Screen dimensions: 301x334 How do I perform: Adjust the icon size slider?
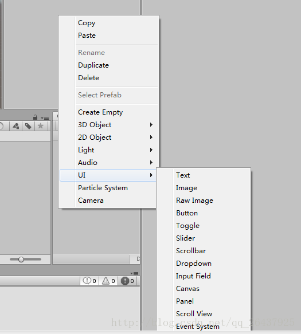coord(25,259)
